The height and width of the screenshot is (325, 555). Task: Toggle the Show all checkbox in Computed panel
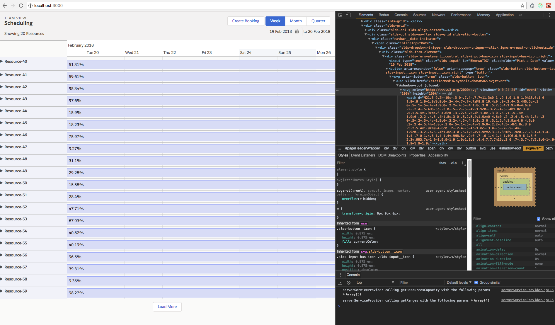pos(539,219)
